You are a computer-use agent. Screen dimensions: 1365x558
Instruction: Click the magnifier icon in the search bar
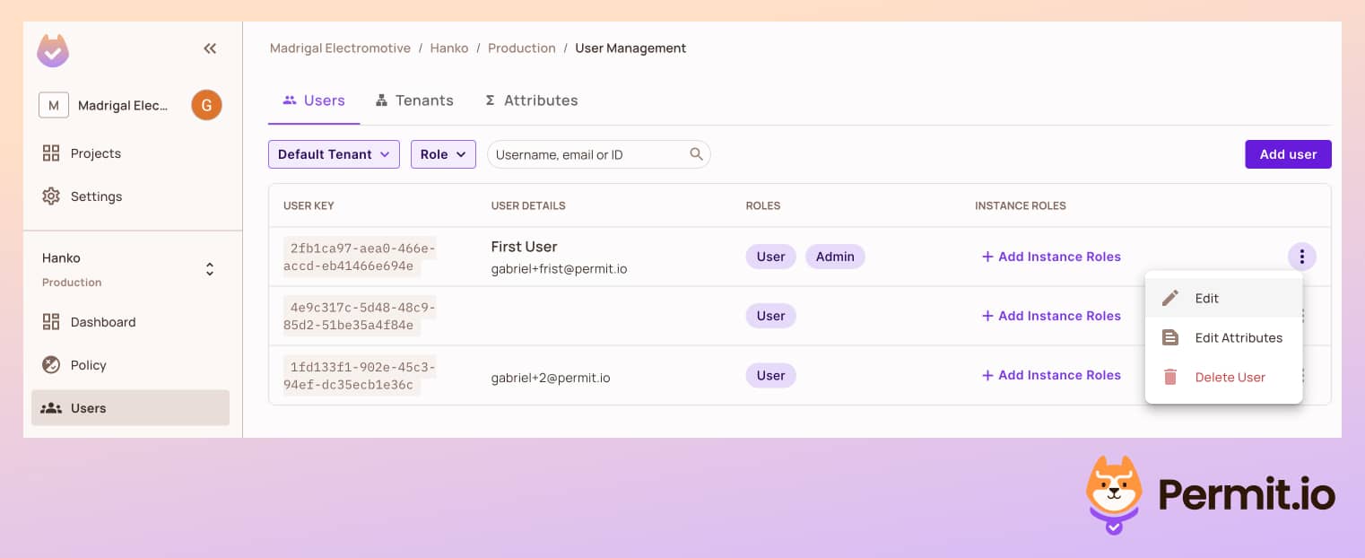point(697,153)
